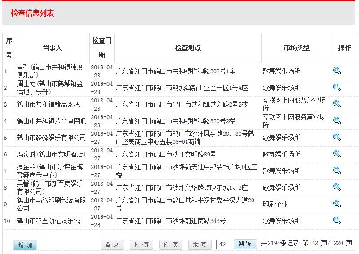Open details icon for 冯炎财 record
Viewport: 359px width, 254px height.
pos(337,154)
